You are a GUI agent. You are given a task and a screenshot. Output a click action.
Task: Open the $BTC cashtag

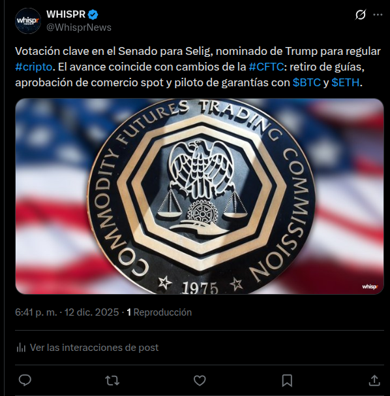[x=307, y=82]
